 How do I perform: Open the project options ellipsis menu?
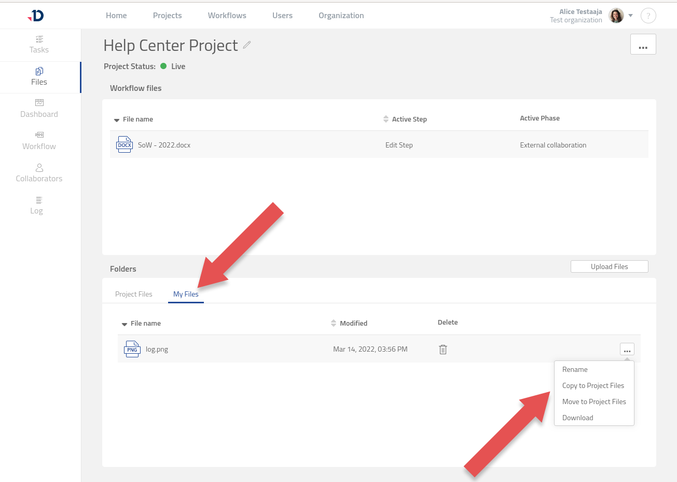(643, 45)
